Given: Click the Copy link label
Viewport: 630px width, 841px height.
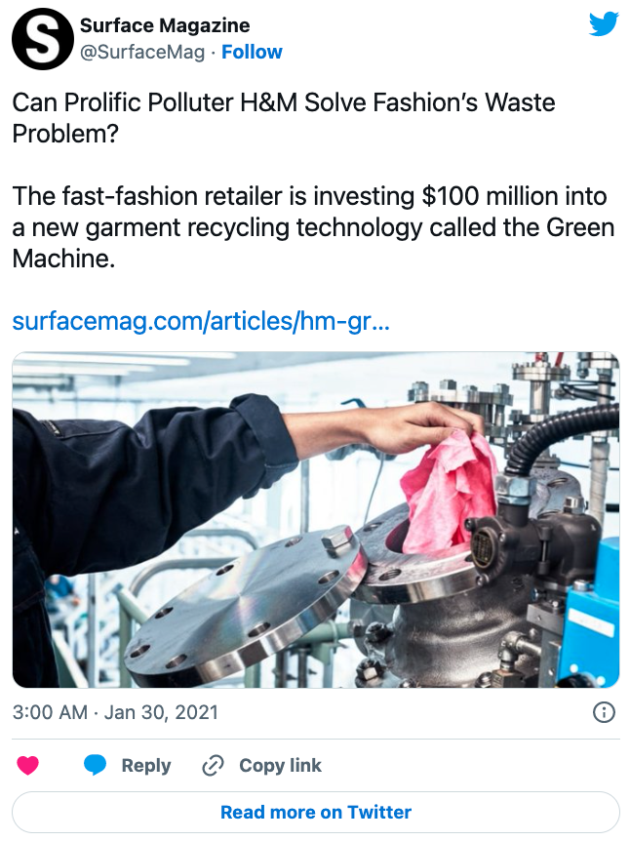Looking at the screenshot, I should pyautogui.click(x=280, y=765).
